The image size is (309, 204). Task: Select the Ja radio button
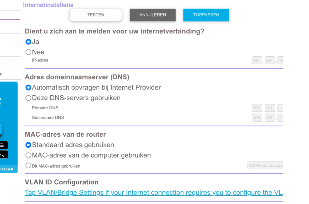tap(28, 42)
